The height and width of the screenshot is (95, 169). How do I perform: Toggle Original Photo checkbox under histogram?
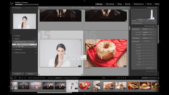coord(133,23)
